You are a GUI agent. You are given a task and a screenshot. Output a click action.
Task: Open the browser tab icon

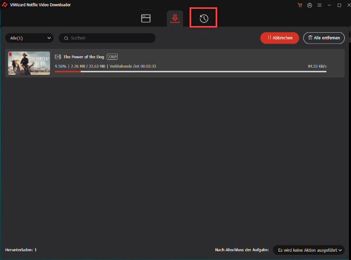[x=146, y=18]
